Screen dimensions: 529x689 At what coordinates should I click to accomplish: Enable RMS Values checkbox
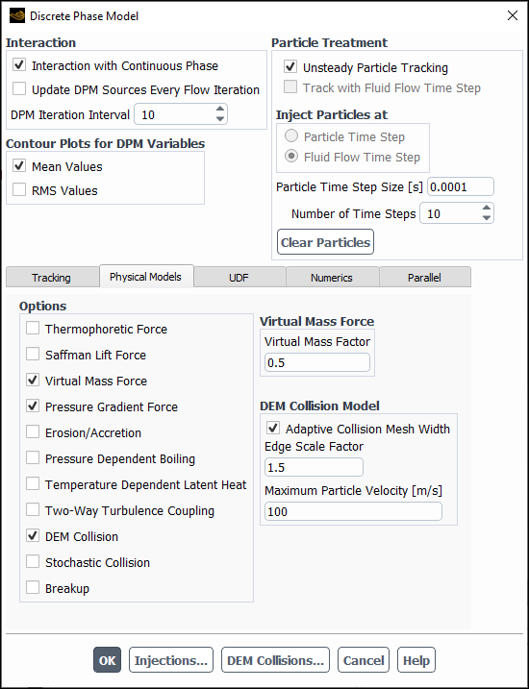pyautogui.click(x=19, y=190)
